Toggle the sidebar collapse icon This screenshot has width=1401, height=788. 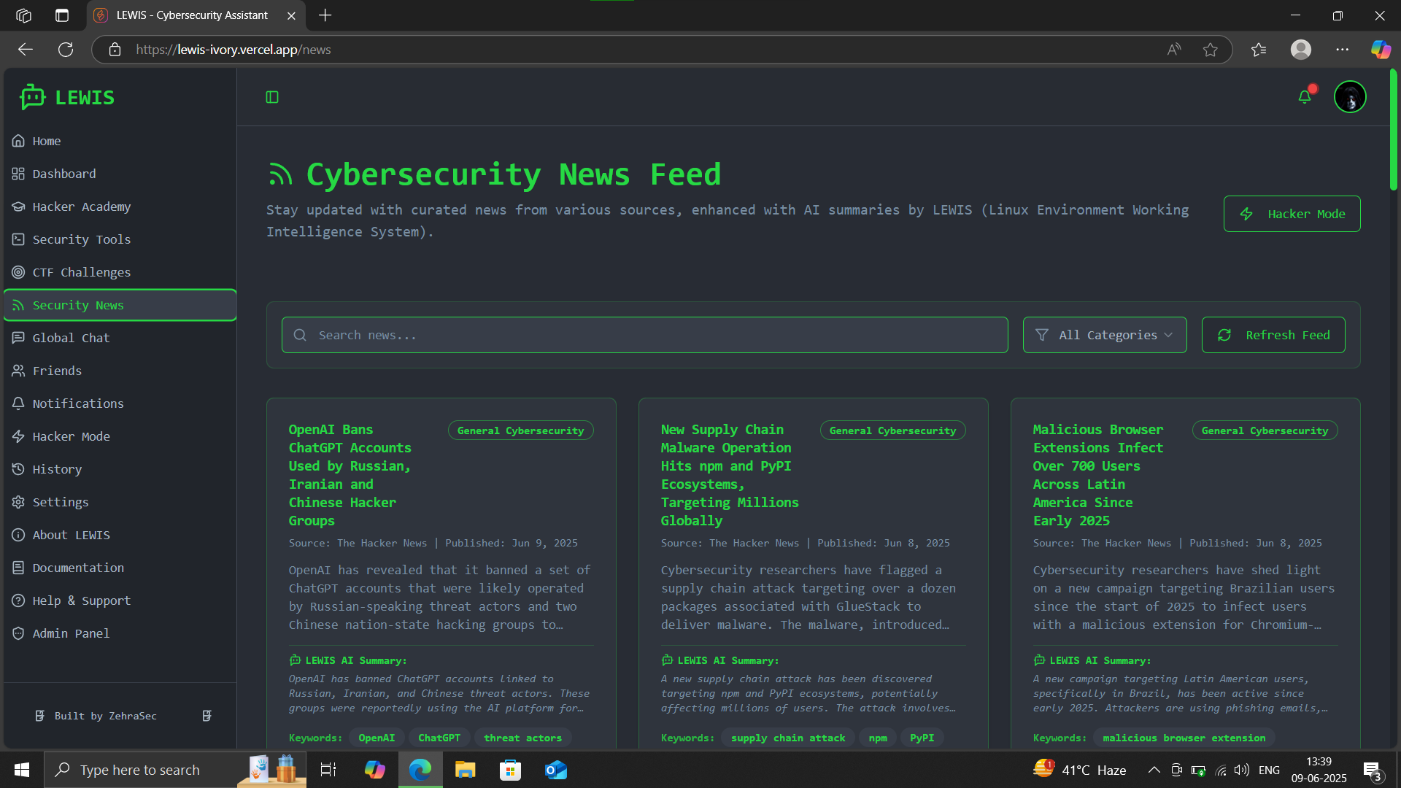coord(272,97)
